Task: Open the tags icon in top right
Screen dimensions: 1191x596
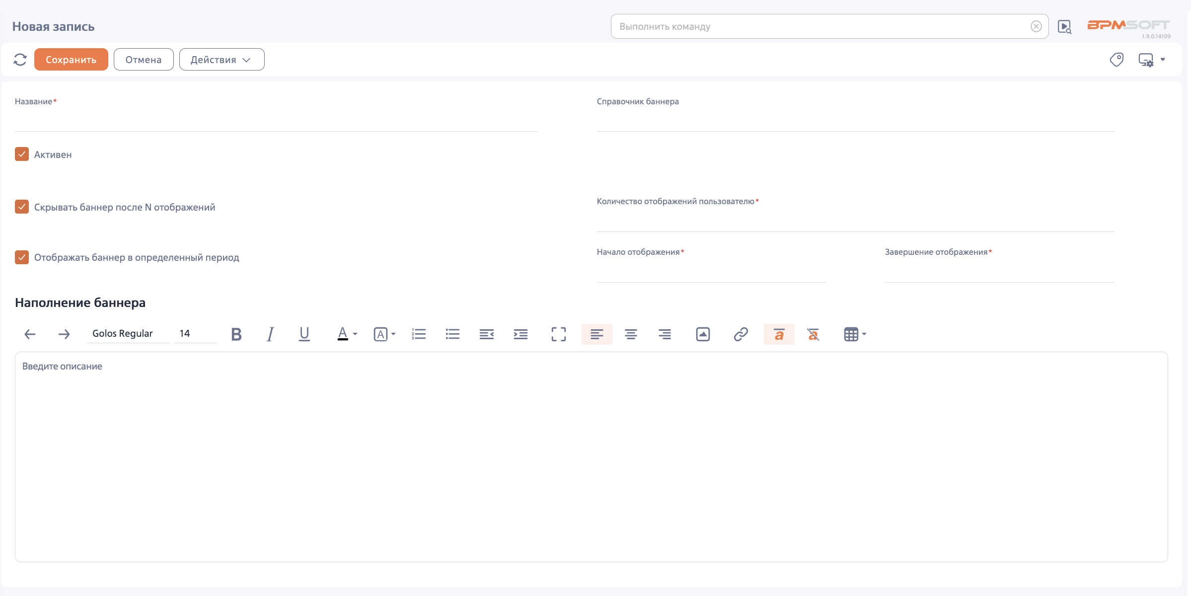Action: click(1116, 60)
